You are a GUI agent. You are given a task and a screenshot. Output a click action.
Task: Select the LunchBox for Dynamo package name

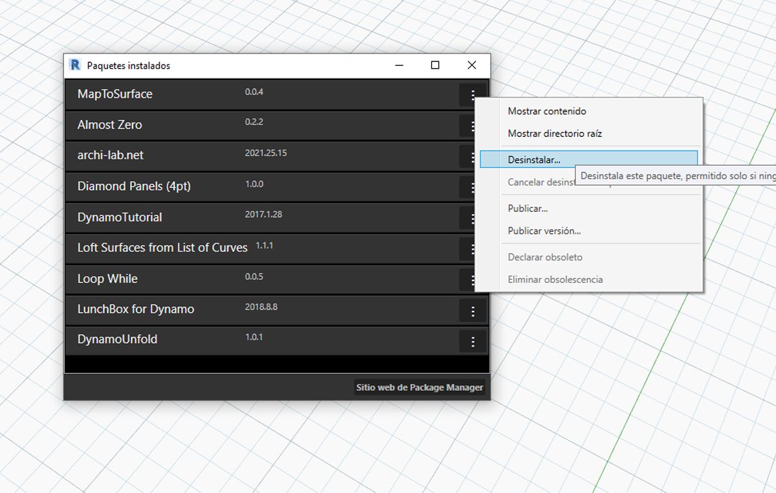[x=136, y=309]
